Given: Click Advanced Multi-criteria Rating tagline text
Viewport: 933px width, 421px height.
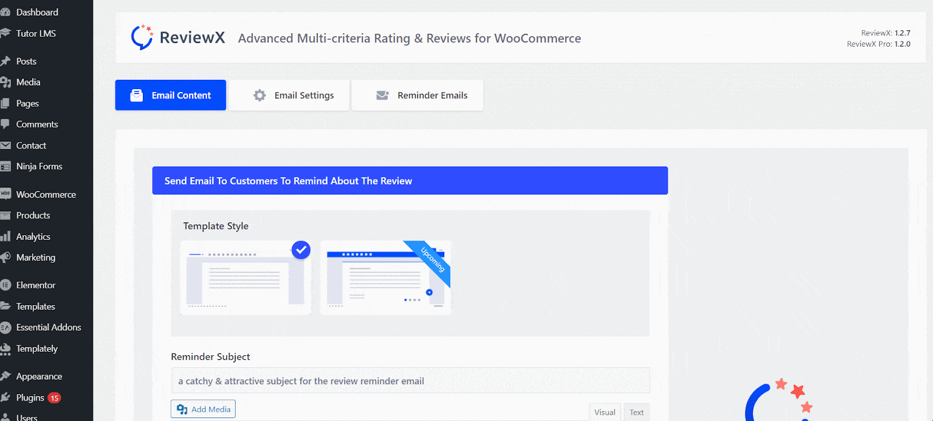Looking at the screenshot, I should [409, 38].
